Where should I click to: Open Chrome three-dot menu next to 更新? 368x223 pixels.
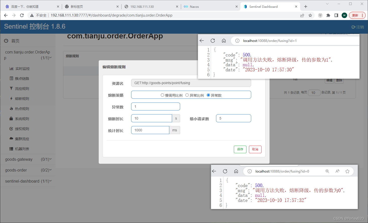click(362, 15)
